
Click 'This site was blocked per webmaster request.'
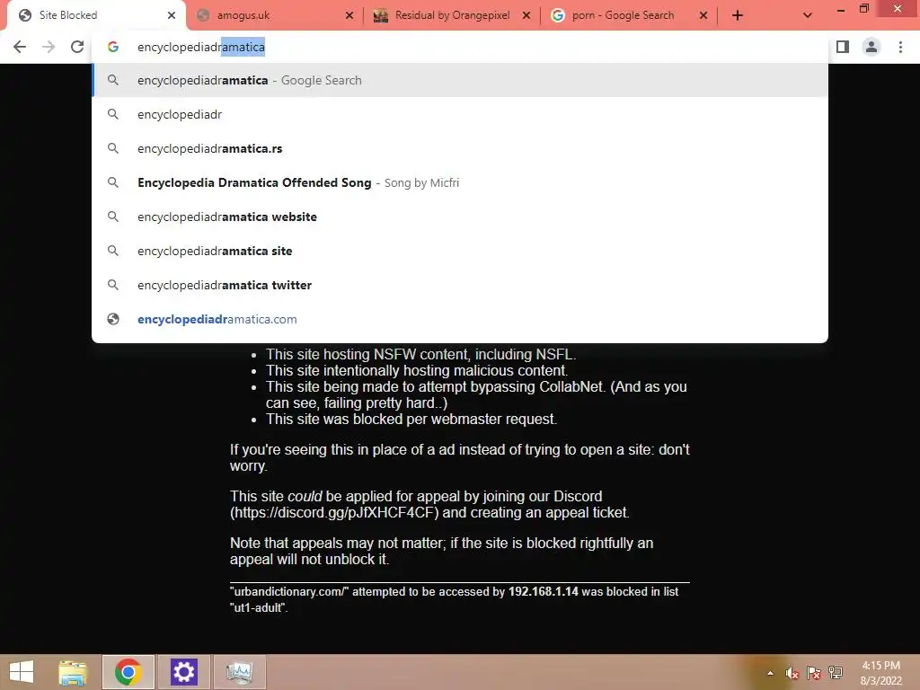[411, 419]
